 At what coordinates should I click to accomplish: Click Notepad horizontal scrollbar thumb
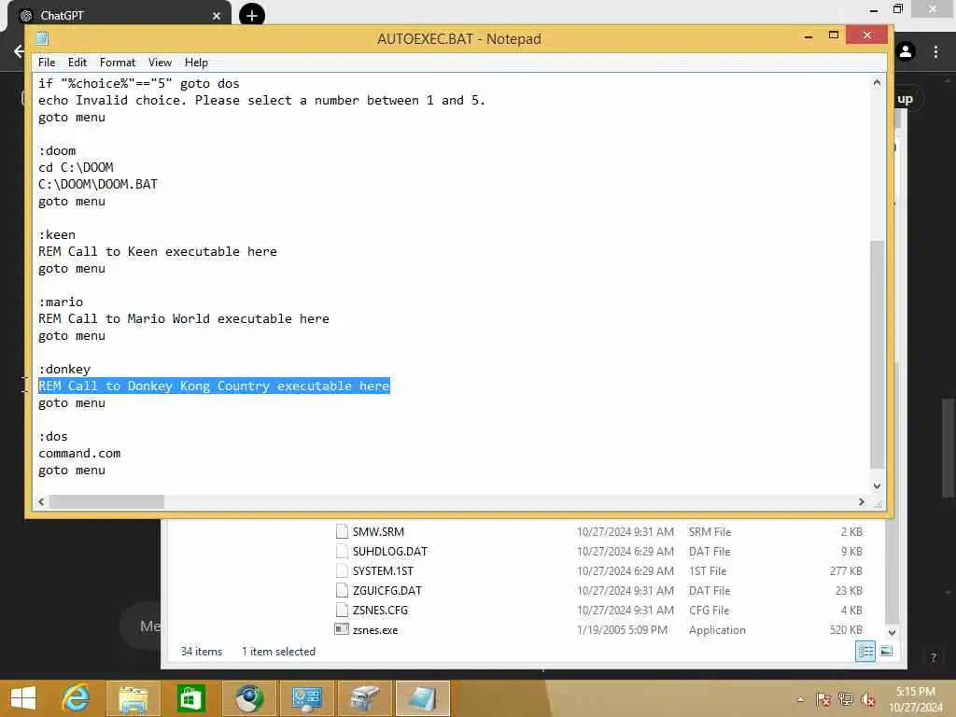[106, 501]
